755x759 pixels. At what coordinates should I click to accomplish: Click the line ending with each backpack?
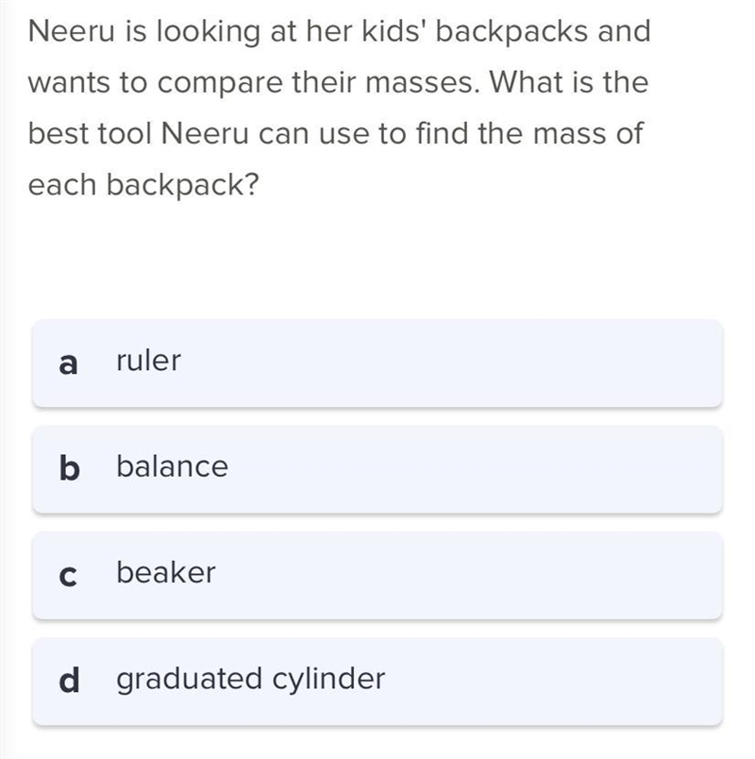tap(143, 185)
